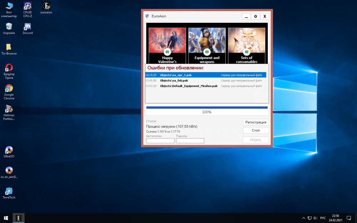The width and height of the screenshot is (357, 223).
Task: Open the euroaion desktop shortcut
Action: pyautogui.click(x=46, y=6)
